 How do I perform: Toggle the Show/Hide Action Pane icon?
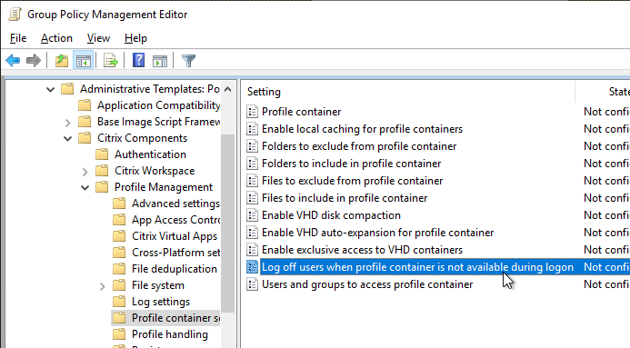(x=160, y=61)
